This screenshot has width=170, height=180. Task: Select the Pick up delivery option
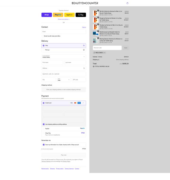pyautogui.click(x=63, y=50)
